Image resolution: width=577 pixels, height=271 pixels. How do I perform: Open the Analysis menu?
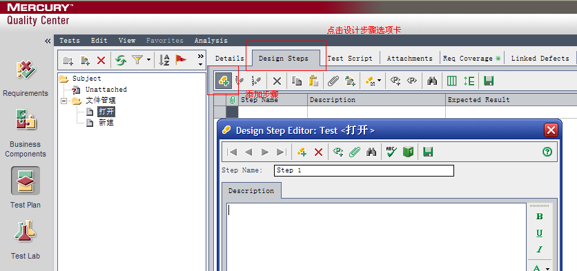(211, 41)
